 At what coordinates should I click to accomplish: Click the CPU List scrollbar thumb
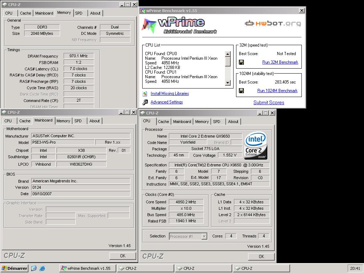point(228,61)
